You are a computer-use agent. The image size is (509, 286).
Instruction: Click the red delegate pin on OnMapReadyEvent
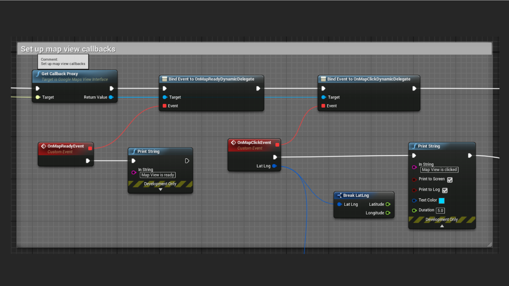[90, 148]
